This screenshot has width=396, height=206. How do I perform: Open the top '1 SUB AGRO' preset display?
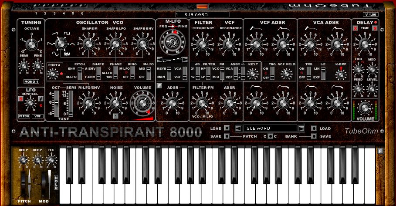coord(202,15)
